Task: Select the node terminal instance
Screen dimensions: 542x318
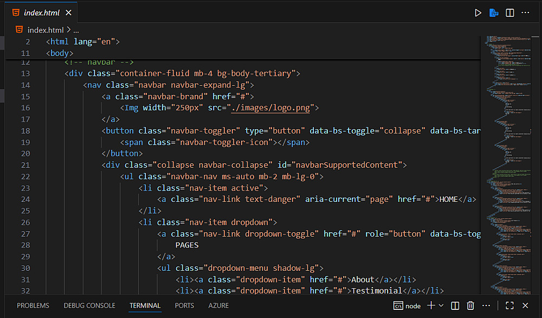Action: click(x=407, y=306)
